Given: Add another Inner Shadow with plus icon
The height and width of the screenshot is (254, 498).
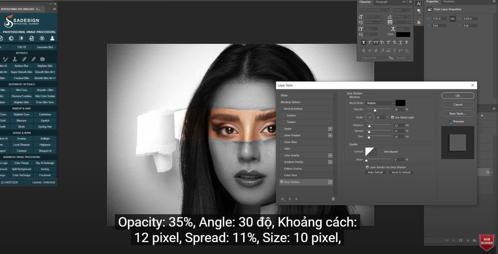Looking at the screenshot, I should [x=330, y=135].
